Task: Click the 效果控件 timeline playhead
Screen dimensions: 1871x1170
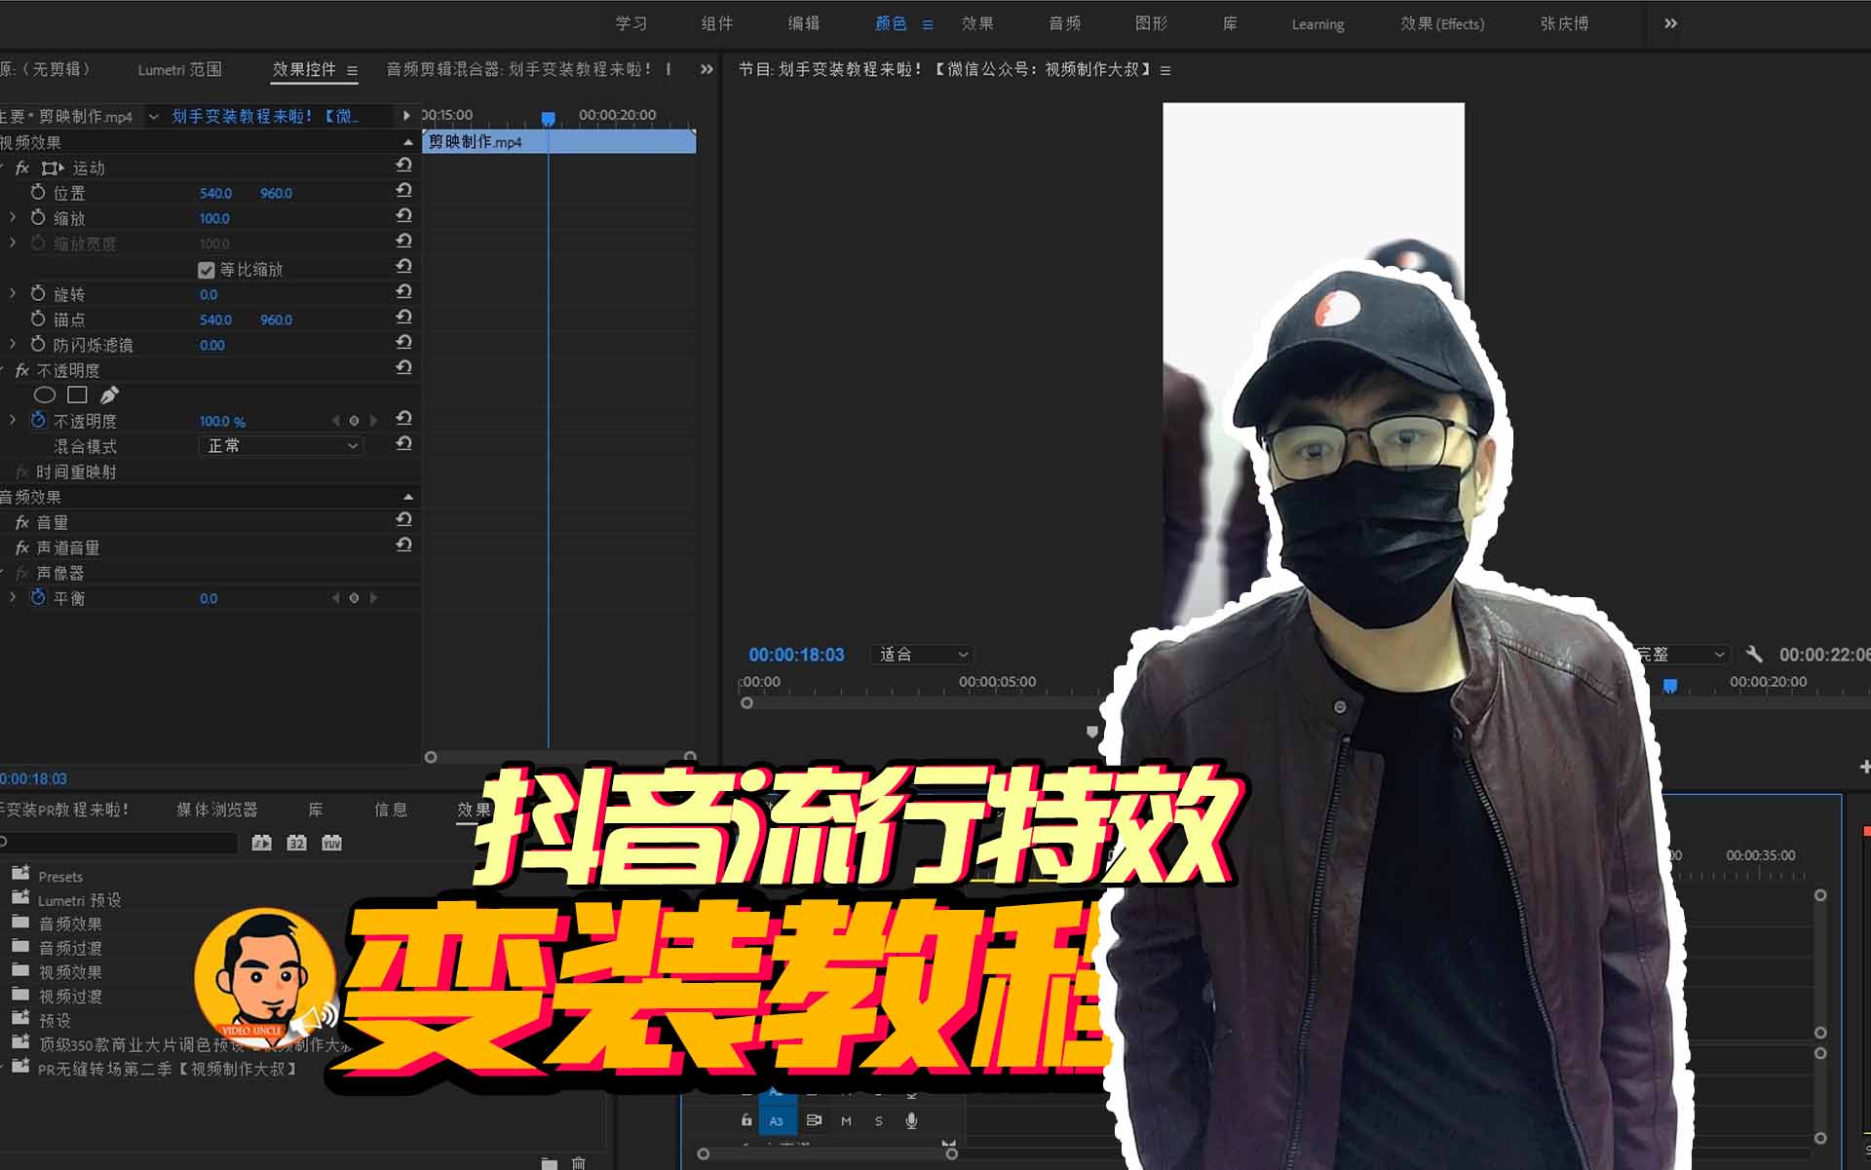Action: click(x=549, y=119)
